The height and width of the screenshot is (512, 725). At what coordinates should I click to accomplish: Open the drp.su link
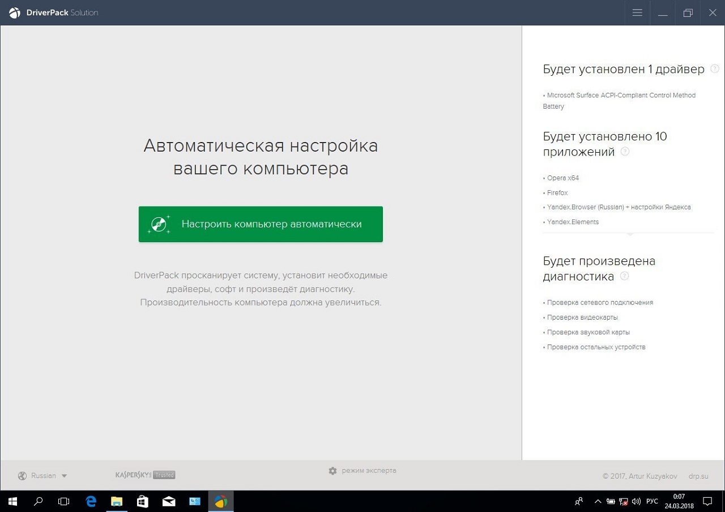(x=698, y=476)
